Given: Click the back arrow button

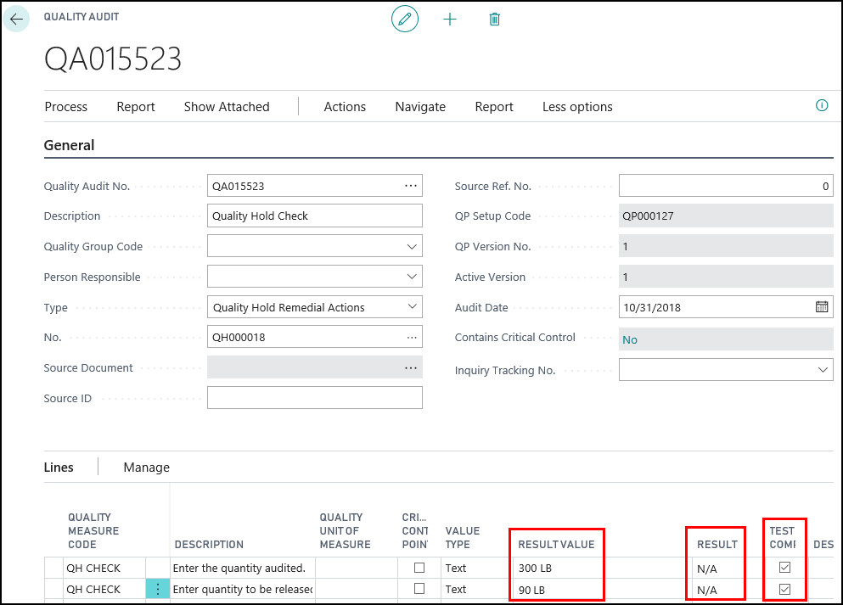Looking at the screenshot, I should [17, 19].
